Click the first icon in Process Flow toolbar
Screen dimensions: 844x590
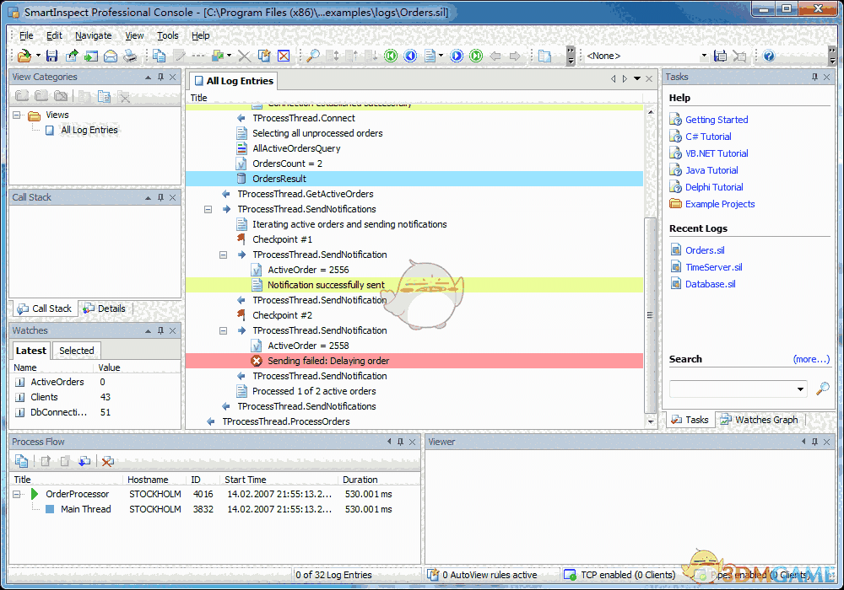22,461
